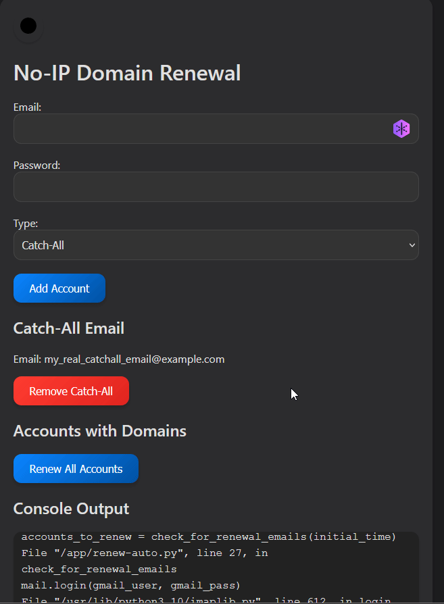Click the my_real_catchall_email@example.com text
Image resolution: width=444 pixels, height=604 pixels.
click(x=134, y=359)
